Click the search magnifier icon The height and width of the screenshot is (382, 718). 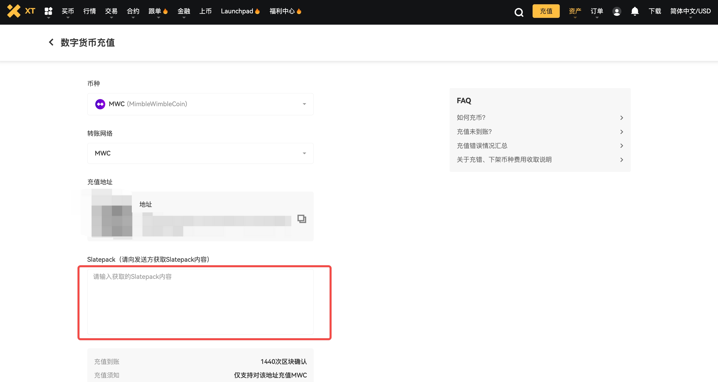click(518, 12)
